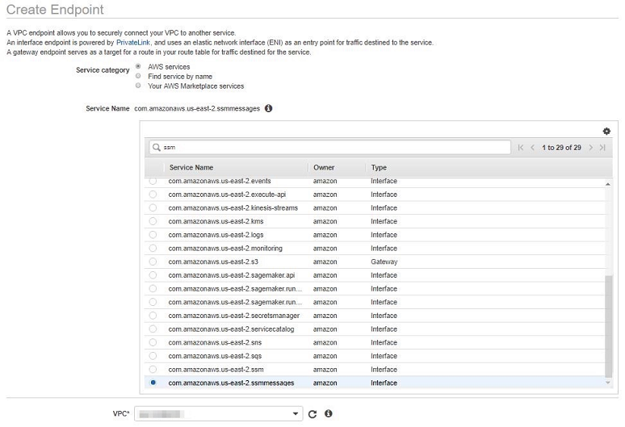This screenshot has height=427, width=625.
Task: Click the Create Endpoint heading
Action: coord(55,10)
